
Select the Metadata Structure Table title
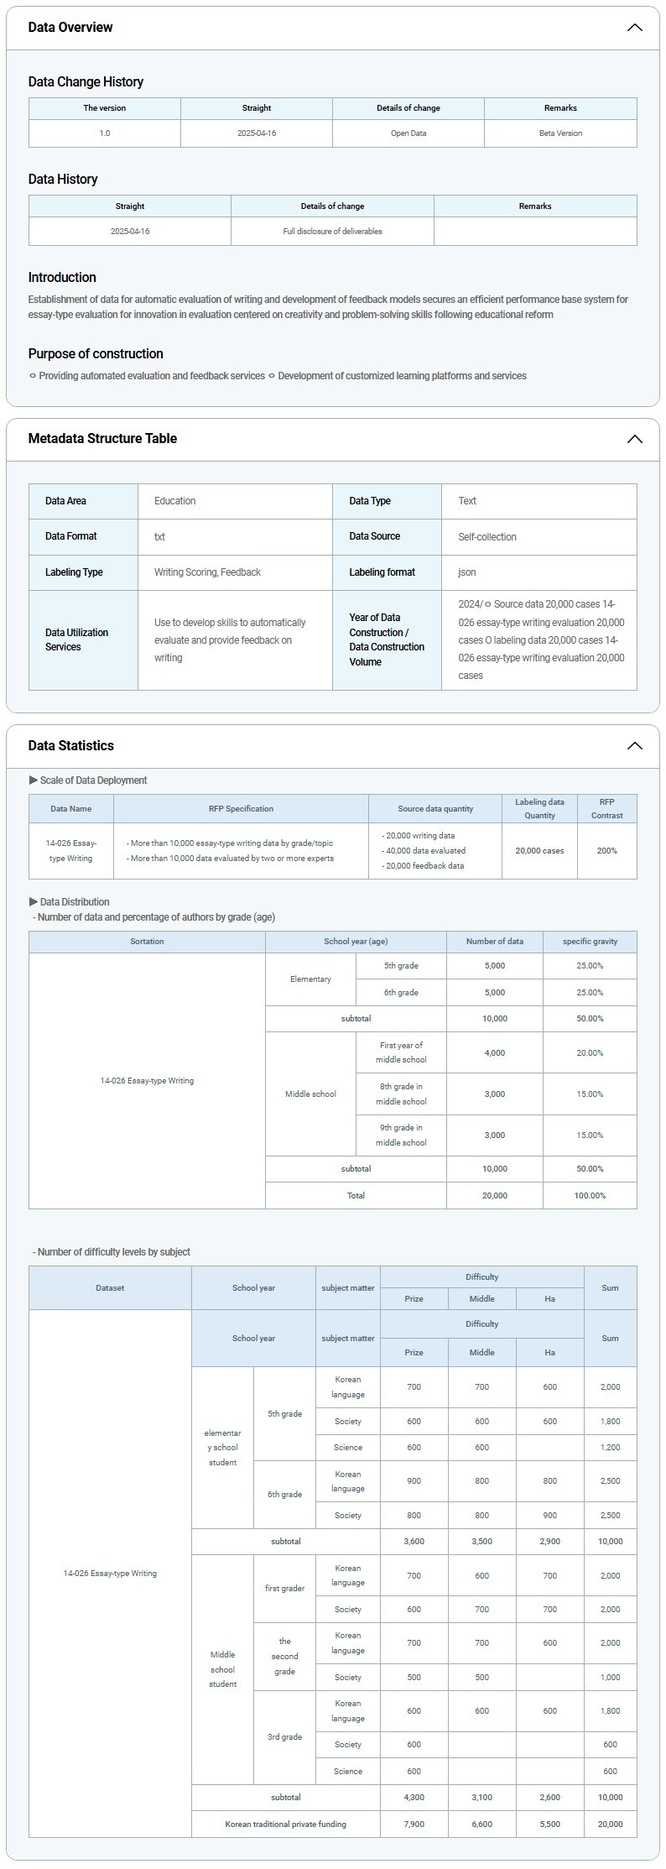102,439
